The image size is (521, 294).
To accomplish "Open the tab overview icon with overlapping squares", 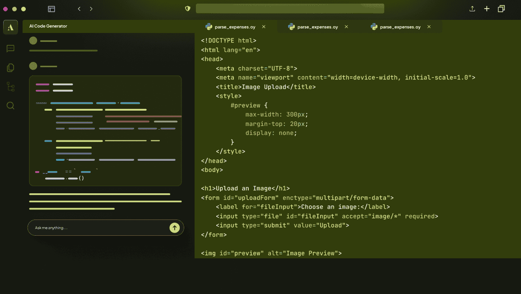I will click(502, 9).
